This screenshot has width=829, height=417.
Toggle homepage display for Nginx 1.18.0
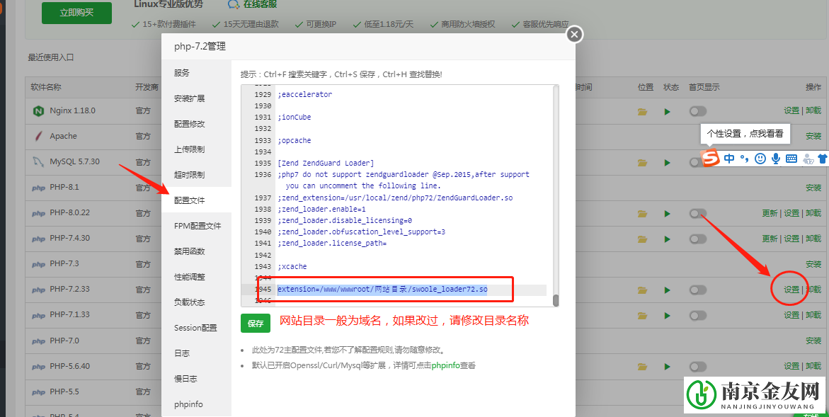(x=698, y=111)
